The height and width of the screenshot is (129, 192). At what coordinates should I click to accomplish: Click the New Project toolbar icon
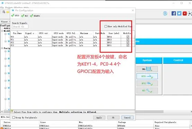(4, 12)
